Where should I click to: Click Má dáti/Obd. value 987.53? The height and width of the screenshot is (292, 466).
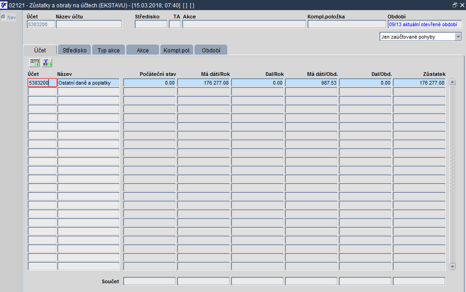pos(312,83)
